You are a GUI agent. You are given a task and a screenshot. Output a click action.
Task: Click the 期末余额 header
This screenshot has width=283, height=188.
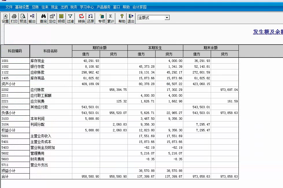(211, 48)
